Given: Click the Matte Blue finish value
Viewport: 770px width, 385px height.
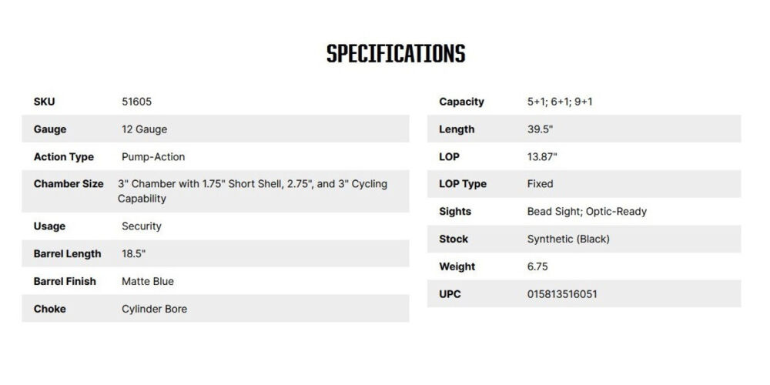Looking at the screenshot, I should click(148, 282).
